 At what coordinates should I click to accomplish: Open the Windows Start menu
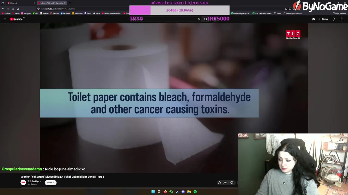click(x=153, y=192)
